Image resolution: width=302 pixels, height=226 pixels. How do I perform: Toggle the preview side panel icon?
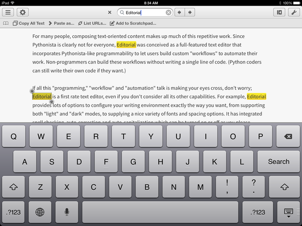point(279,12)
